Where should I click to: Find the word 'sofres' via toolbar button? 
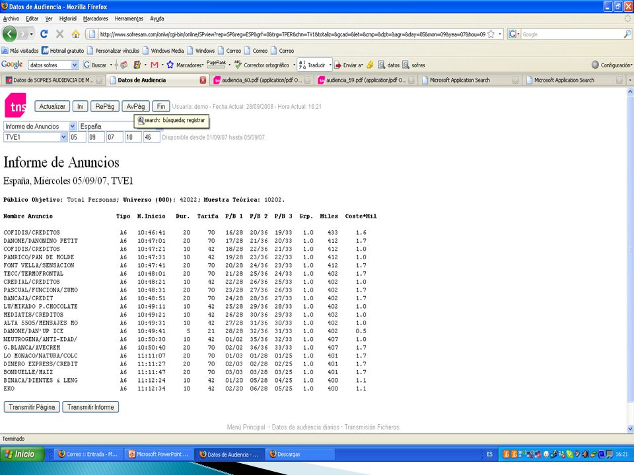click(x=413, y=65)
